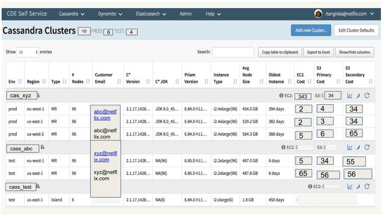This screenshot has height=217, width=382.
Task: Click Show/Hide columns button
Action: (354, 52)
